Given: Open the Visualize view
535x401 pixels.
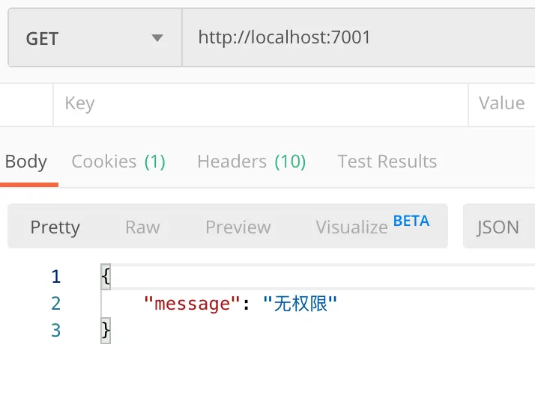Looking at the screenshot, I should (351, 227).
